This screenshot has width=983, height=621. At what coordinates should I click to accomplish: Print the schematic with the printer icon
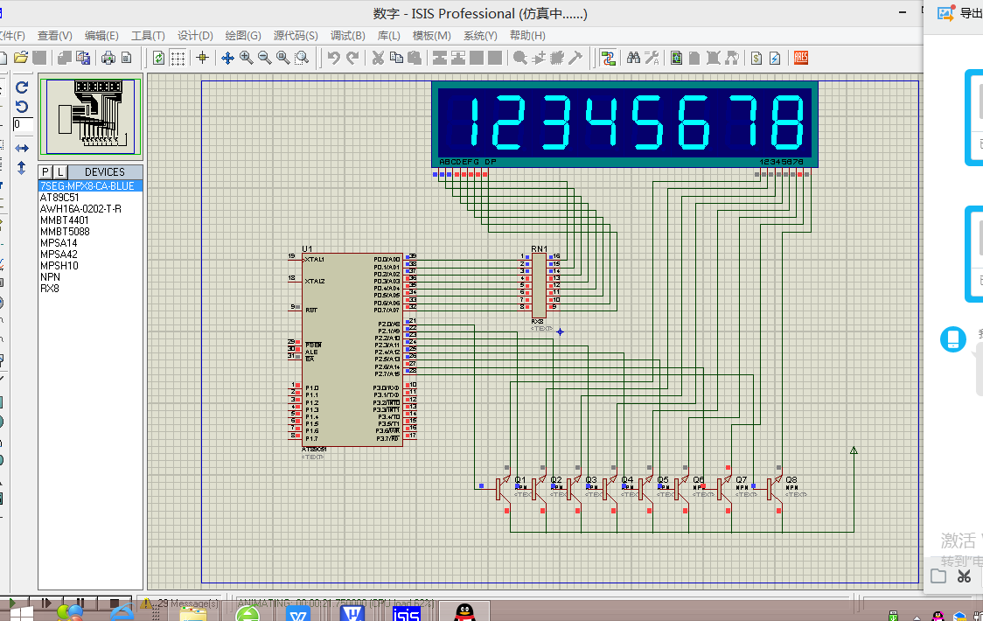pyautogui.click(x=108, y=59)
